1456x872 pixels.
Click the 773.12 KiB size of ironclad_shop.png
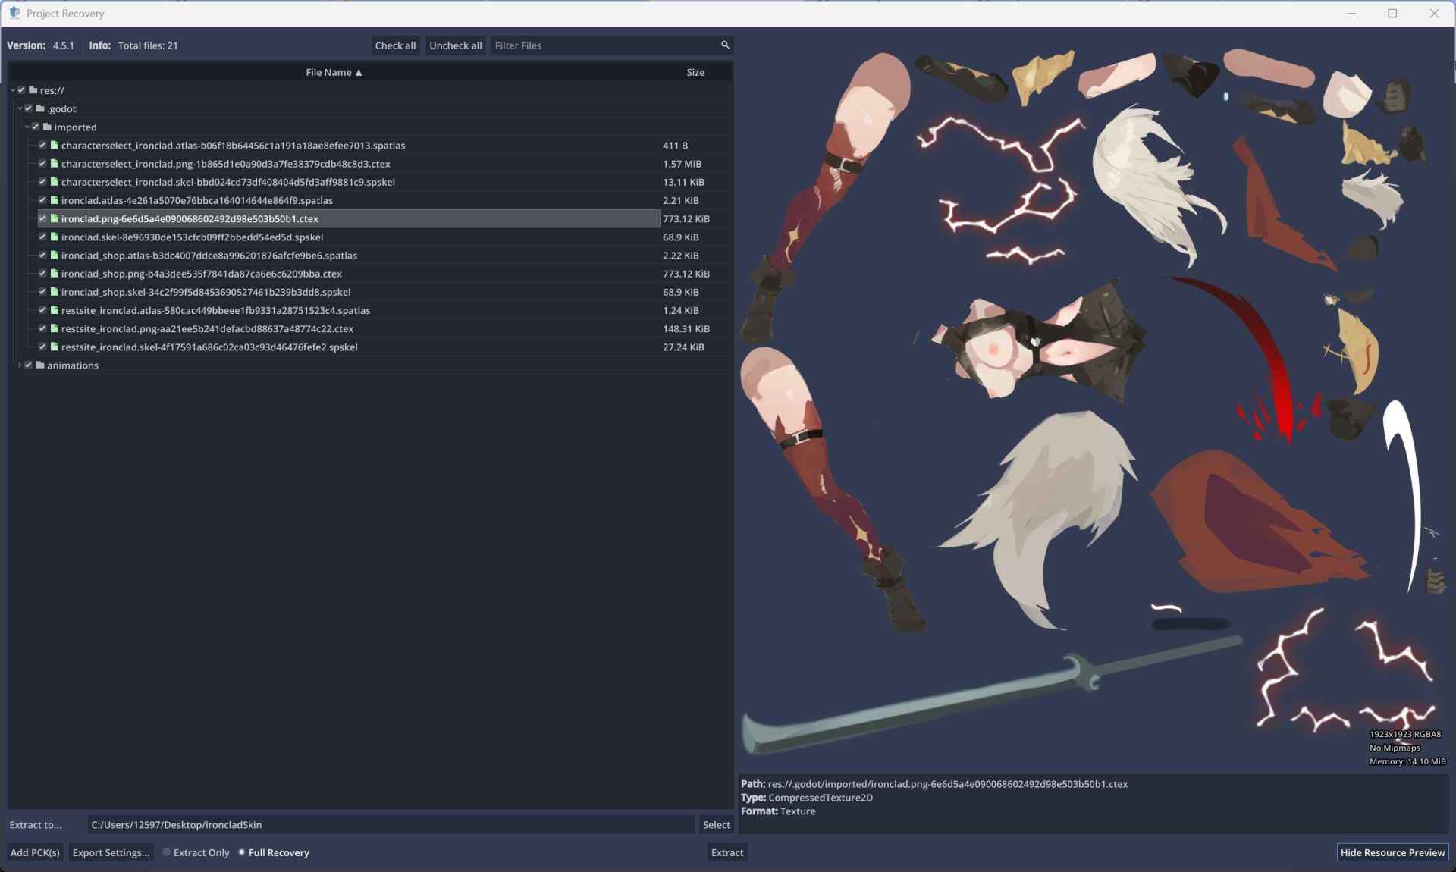(x=686, y=273)
